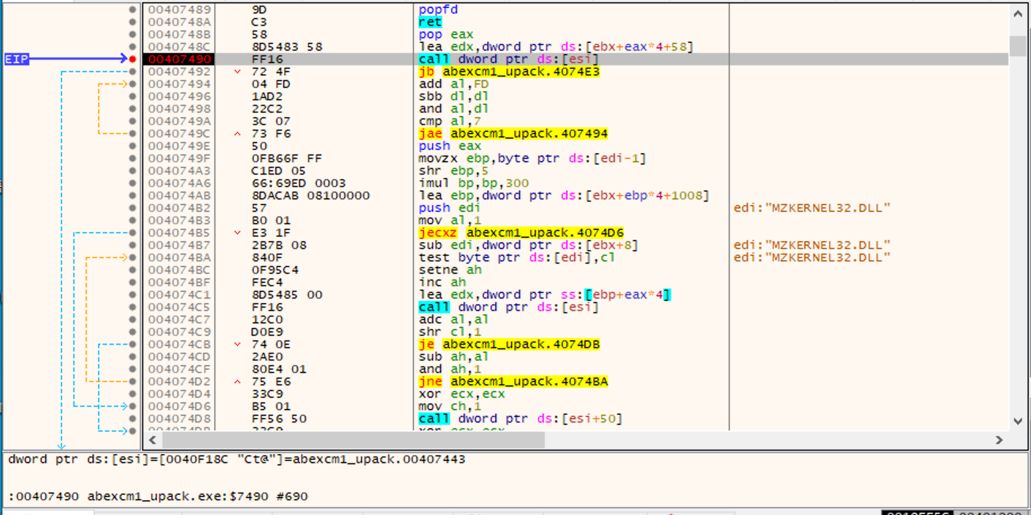Click mov ch,1 instruction
This screenshot has height=515, width=1031.
(450, 406)
